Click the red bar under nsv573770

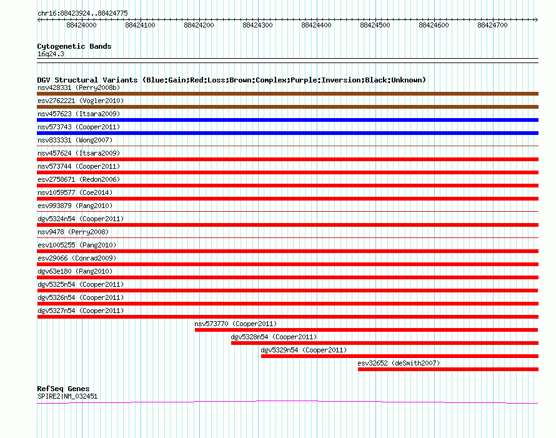click(x=366, y=330)
